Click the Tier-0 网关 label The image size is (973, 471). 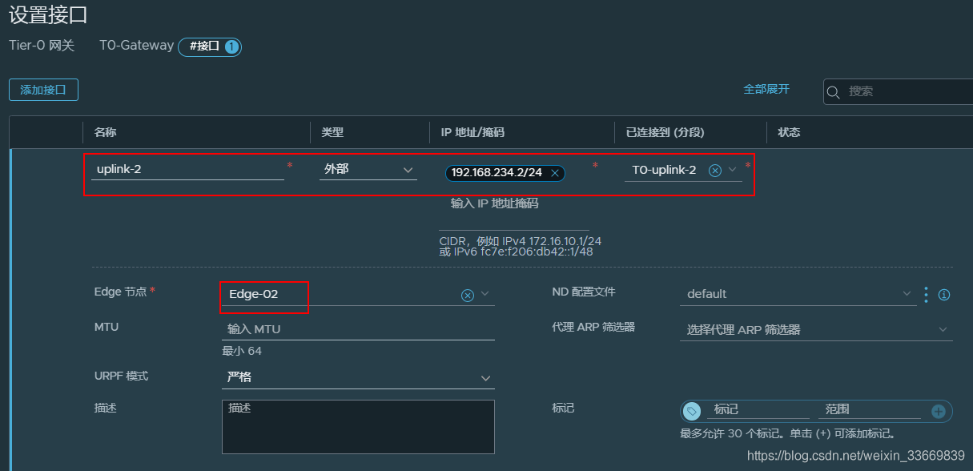42,46
